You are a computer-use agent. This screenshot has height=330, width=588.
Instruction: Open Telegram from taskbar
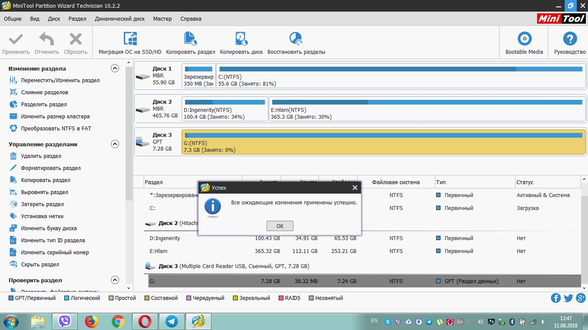tap(171, 321)
